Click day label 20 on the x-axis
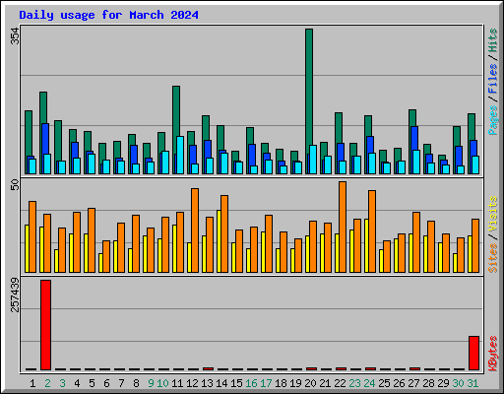Viewport: 504px width, 394px height. 310,383
